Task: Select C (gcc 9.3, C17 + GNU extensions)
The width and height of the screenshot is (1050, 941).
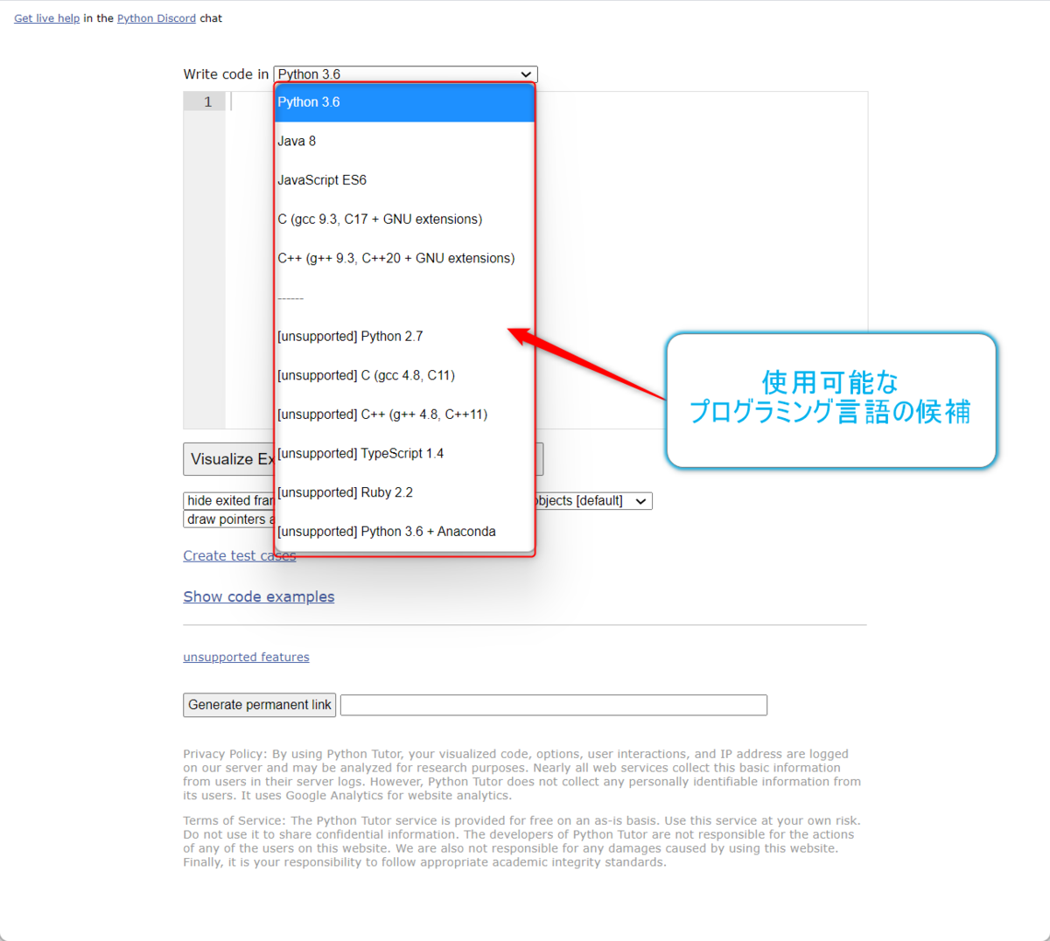Action: 404,220
